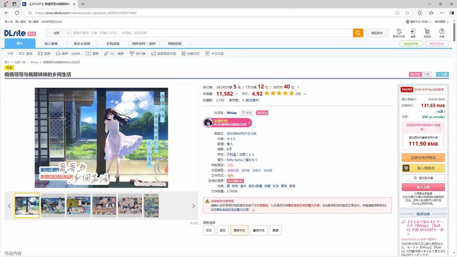
Task: Open the help question mark icon
Action: click(x=442, y=33)
